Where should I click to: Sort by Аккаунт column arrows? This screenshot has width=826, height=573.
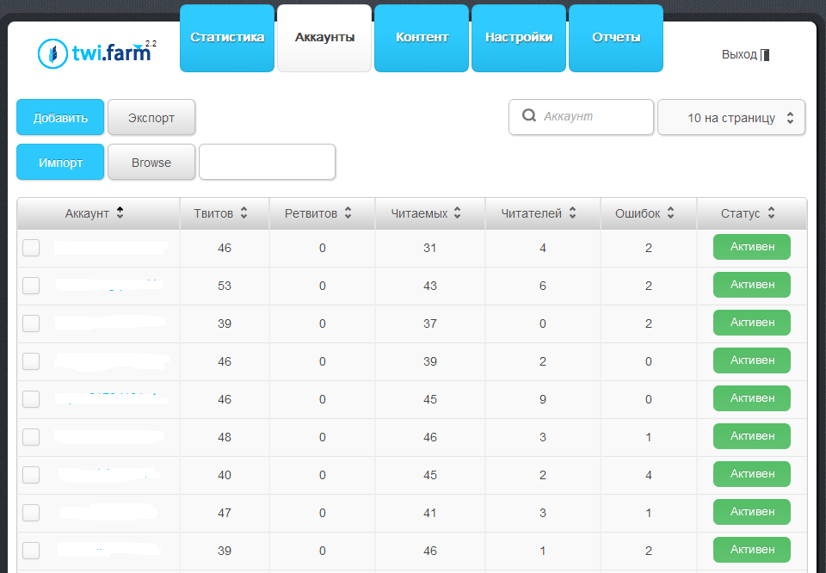pos(120,213)
